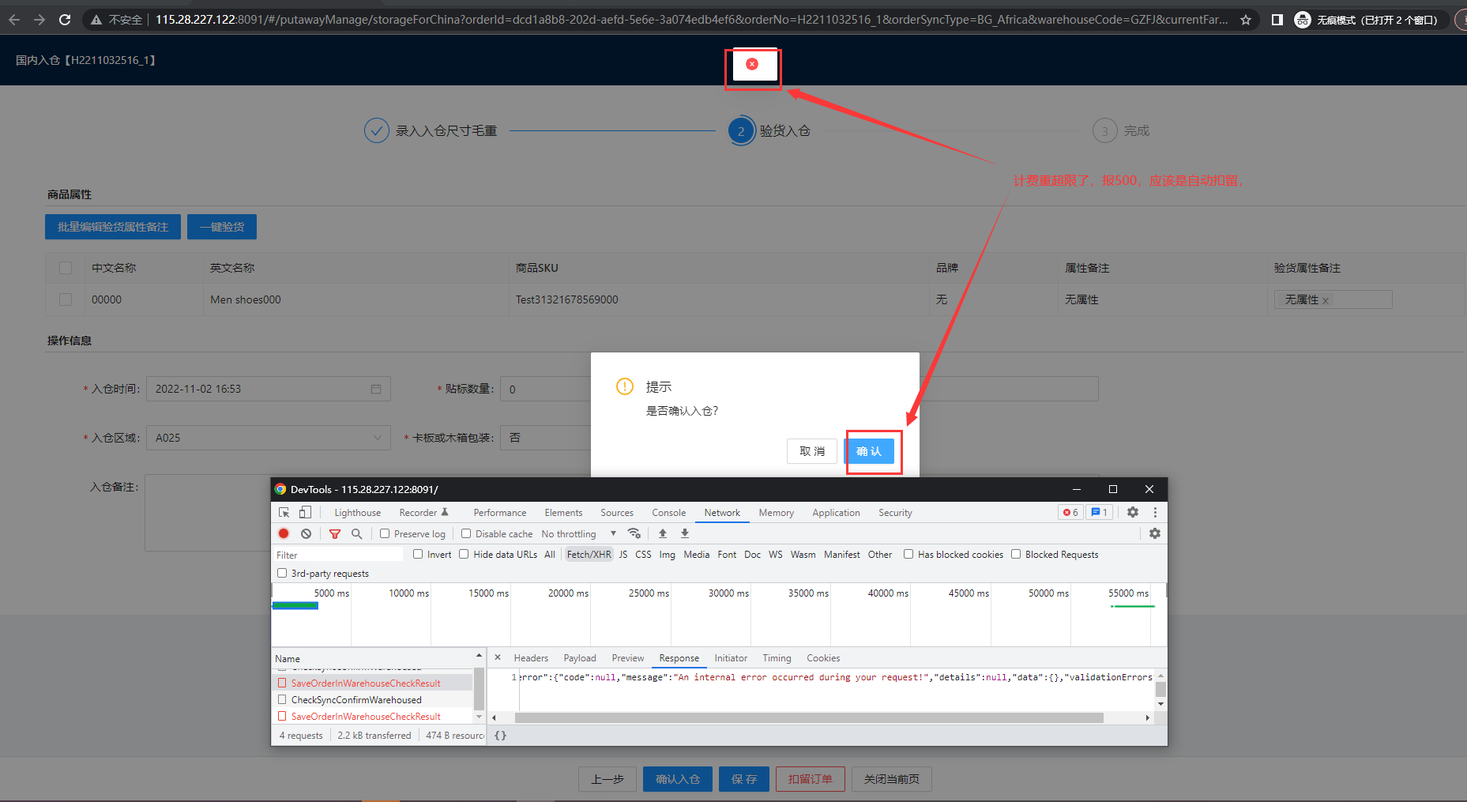Screen dimensions: 1467x802
Task: Stop recording network log in DevTools
Action: pyautogui.click(x=284, y=533)
